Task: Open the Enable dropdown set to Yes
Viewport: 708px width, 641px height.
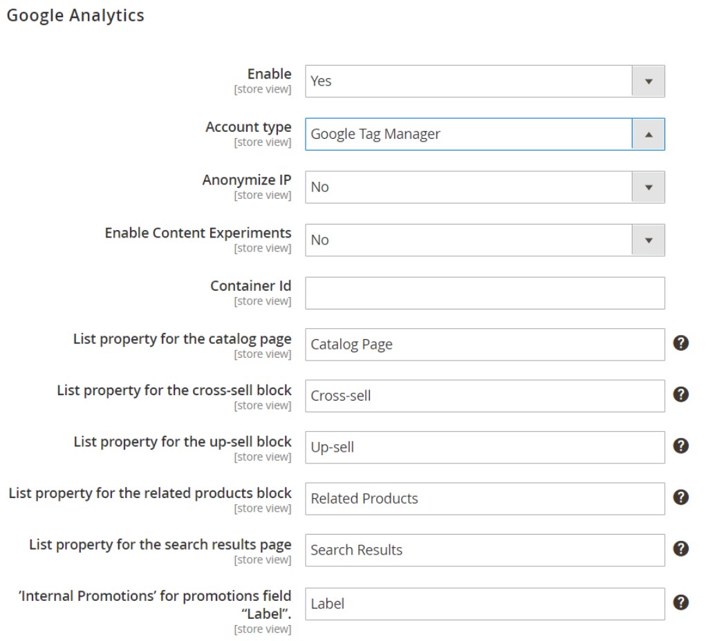Action: [x=484, y=82]
